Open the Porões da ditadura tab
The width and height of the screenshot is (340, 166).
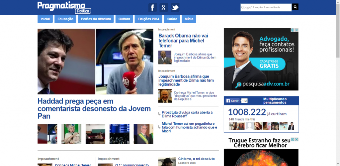click(x=96, y=19)
